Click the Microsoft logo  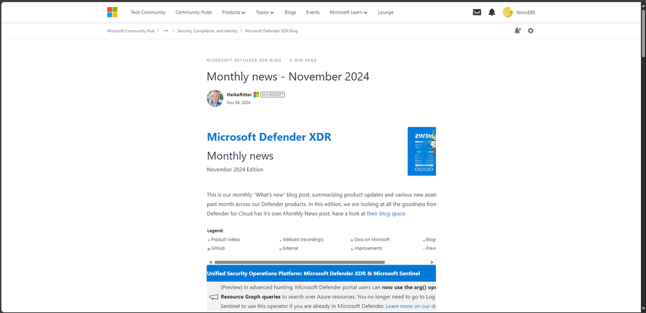(x=112, y=12)
